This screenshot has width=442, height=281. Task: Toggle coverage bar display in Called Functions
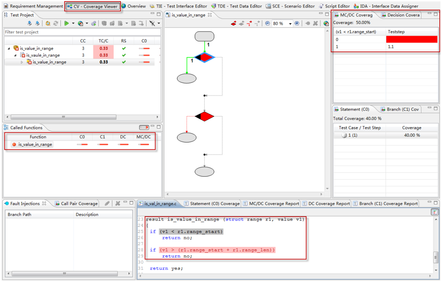pyautogui.click(x=144, y=128)
